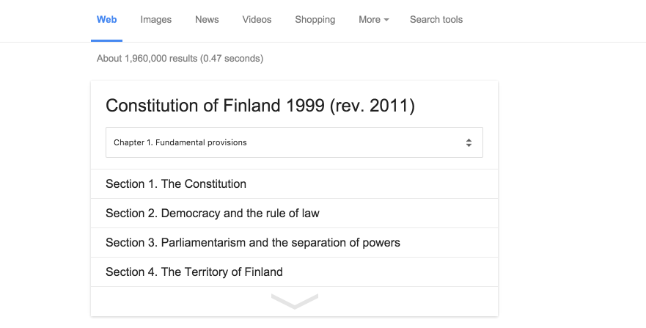The width and height of the screenshot is (646, 328).
Task: Click the Constitution of Finland 1999 heading
Action: [x=215, y=106]
